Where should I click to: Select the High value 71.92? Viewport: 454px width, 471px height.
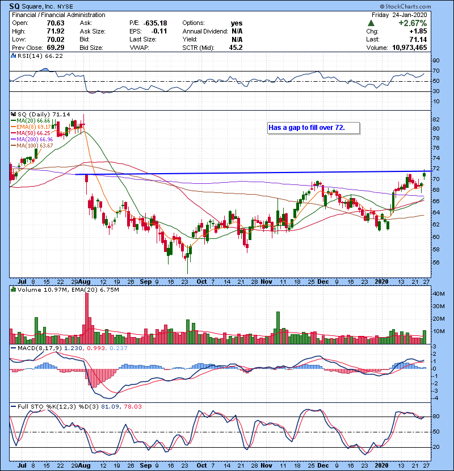click(56, 31)
